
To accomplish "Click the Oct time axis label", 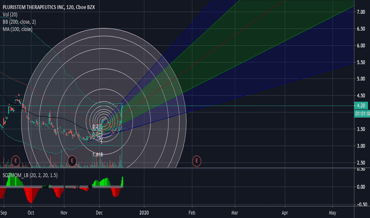I will pyautogui.click(x=31, y=213).
